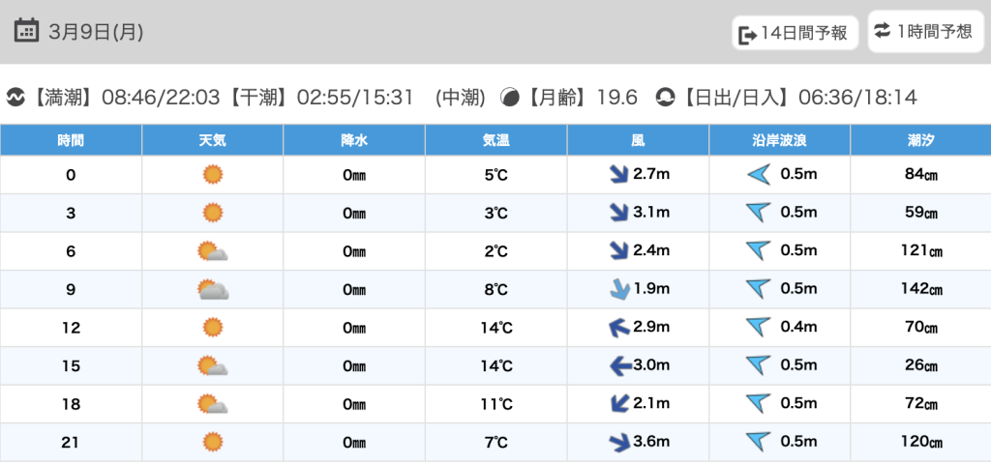Image resolution: width=991 pixels, height=464 pixels.
Task: Open the 14日間予報 forecast button
Action: (x=794, y=33)
